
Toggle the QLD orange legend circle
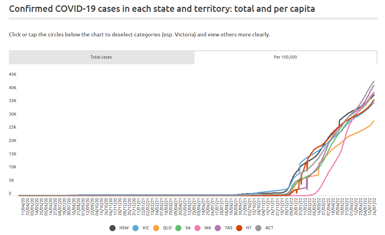[x=156, y=228]
